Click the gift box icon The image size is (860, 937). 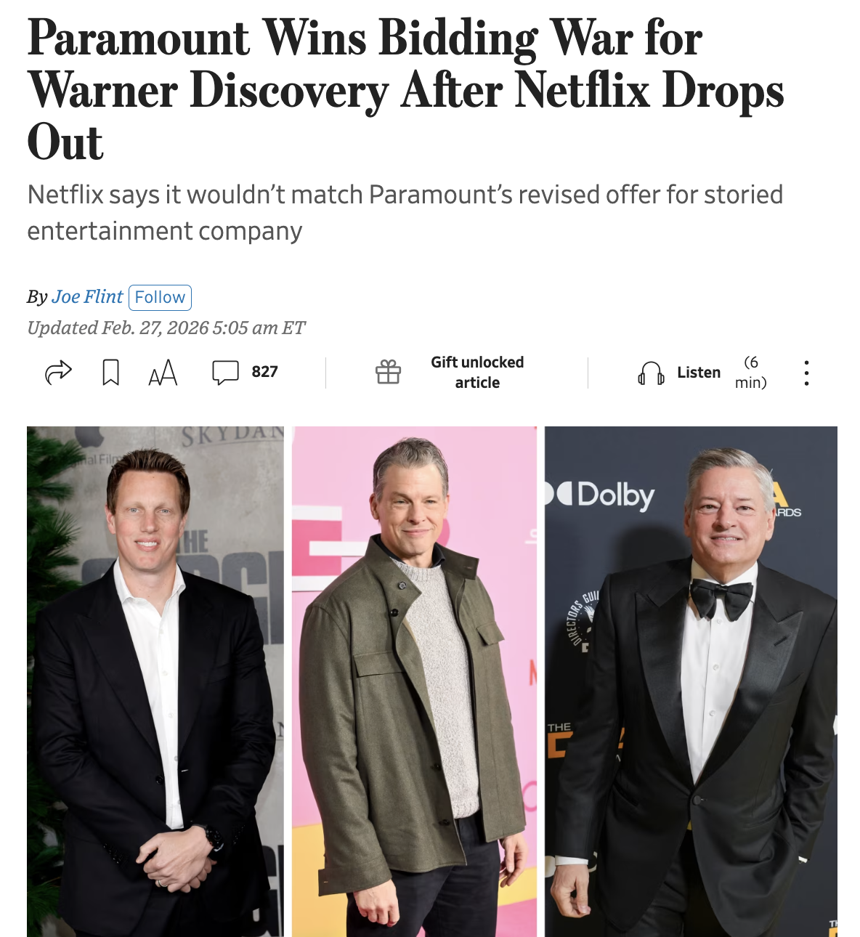(388, 372)
